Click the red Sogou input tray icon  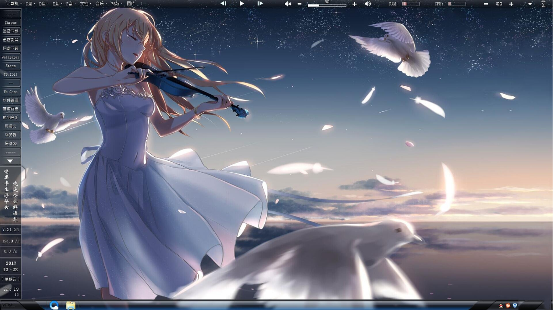pyautogui.click(x=508, y=305)
